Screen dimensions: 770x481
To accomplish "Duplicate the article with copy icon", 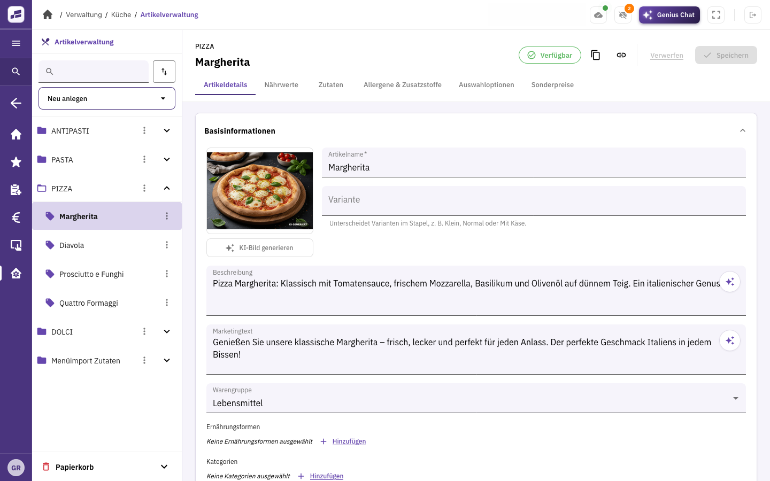I will (x=596, y=55).
